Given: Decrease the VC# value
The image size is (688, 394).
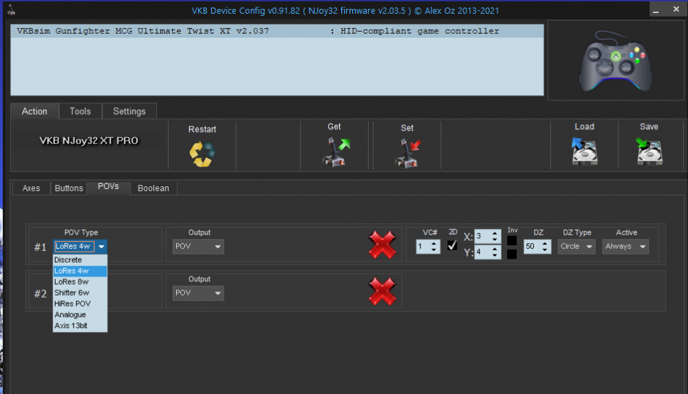Looking at the screenshot, I should tap(434, 250).
